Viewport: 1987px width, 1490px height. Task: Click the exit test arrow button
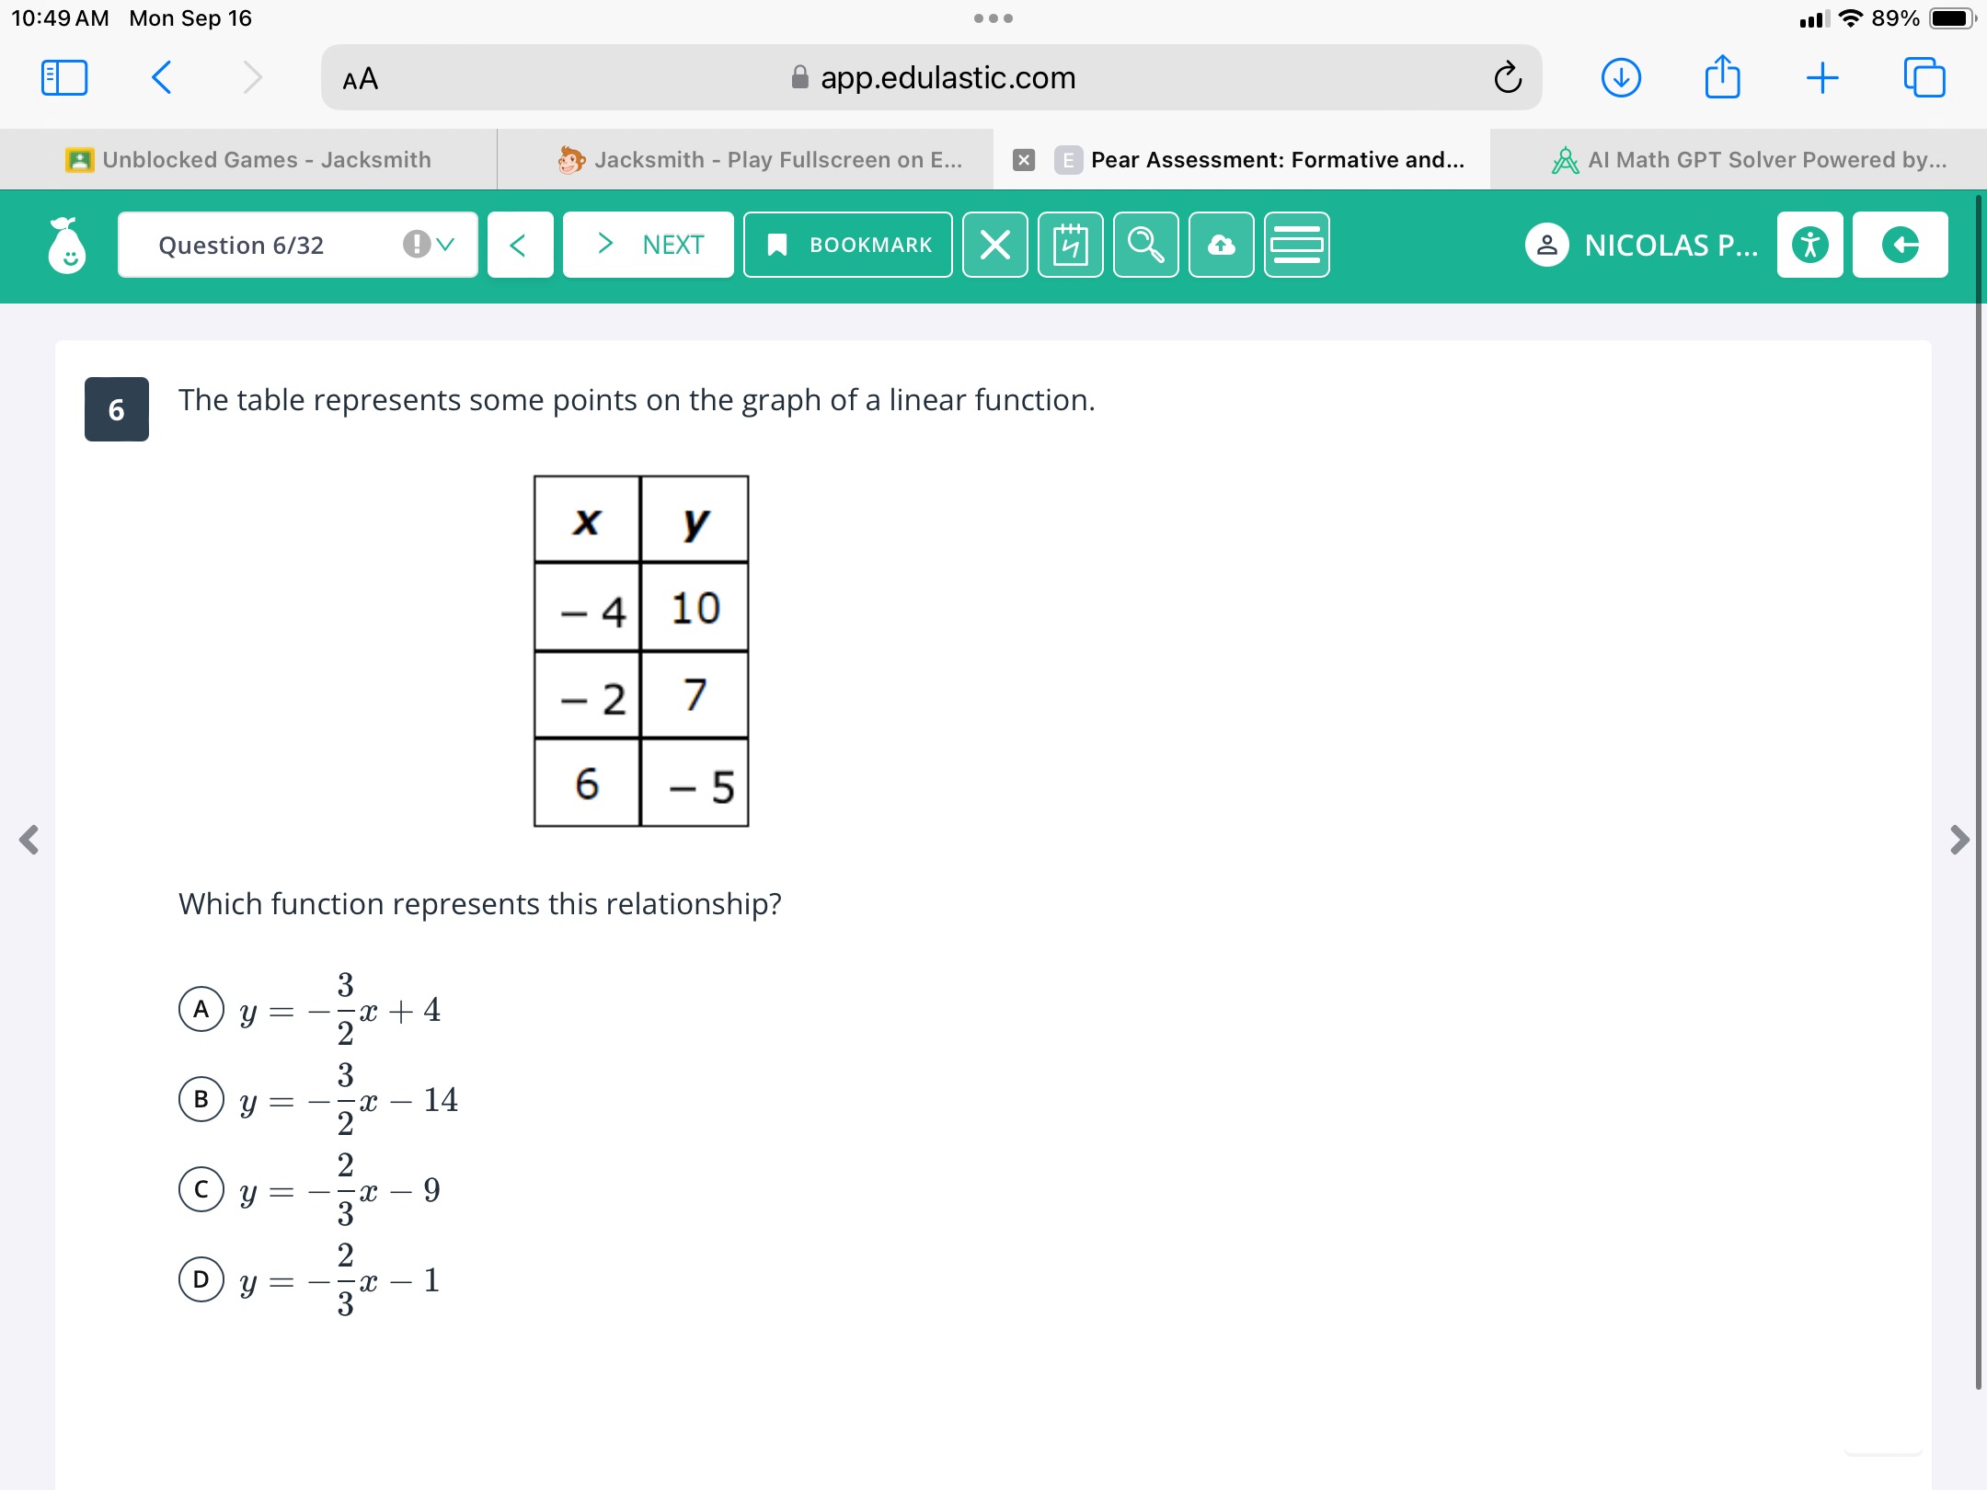(1900, 245)
